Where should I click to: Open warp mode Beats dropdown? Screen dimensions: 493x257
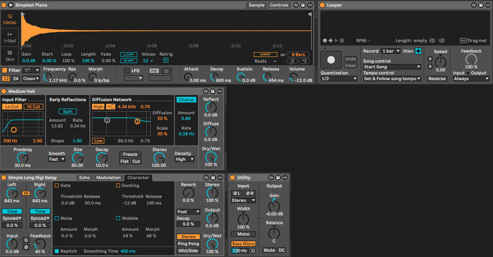[266, 61]
